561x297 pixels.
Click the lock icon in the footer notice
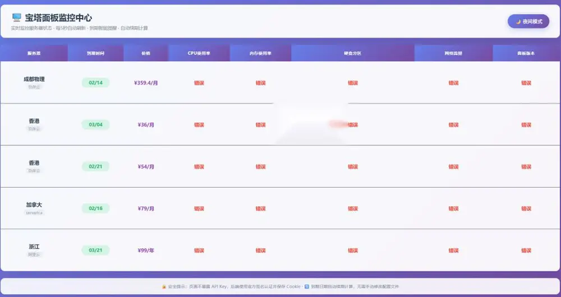point(164,287)
